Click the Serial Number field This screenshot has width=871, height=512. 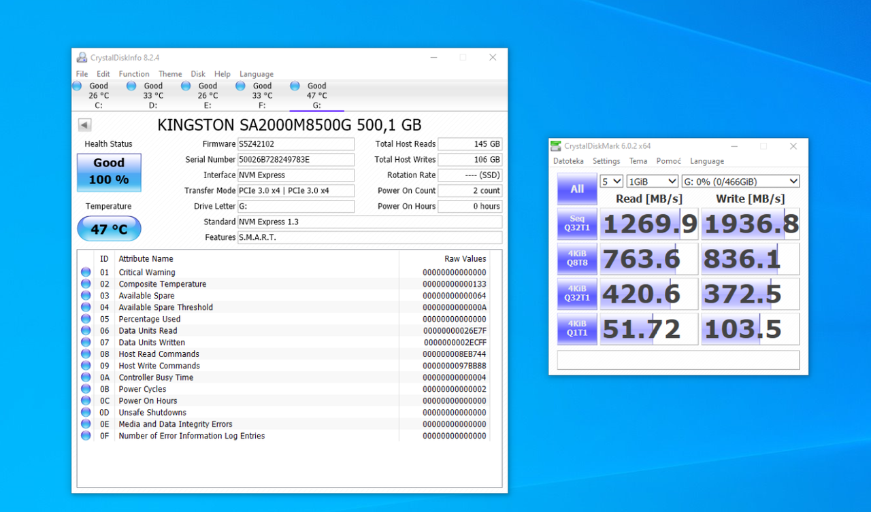[x=296, y=160]
